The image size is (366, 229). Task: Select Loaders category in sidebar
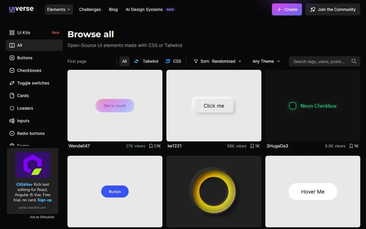34,108
